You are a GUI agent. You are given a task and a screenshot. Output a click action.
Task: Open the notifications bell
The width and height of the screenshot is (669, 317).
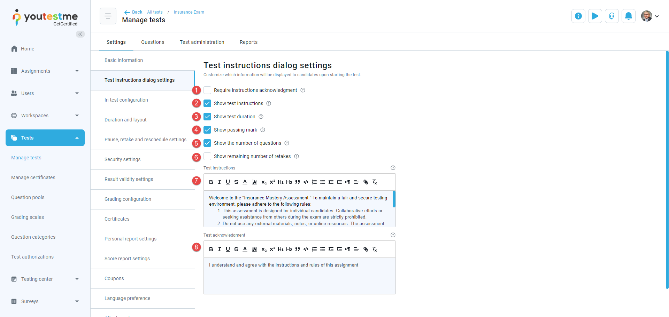[x=629, y=16]
